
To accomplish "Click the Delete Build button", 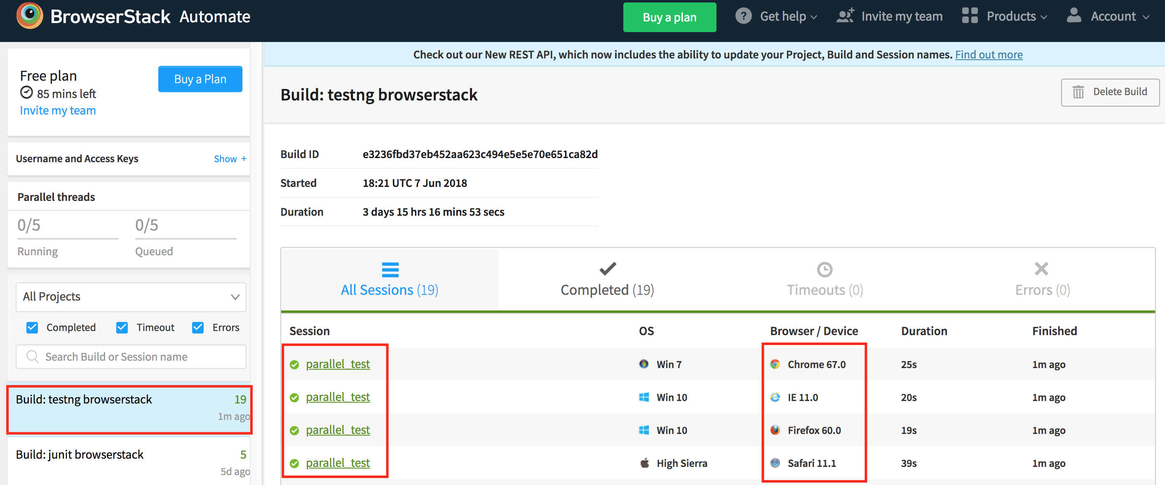I will (x=1110, y=92).
